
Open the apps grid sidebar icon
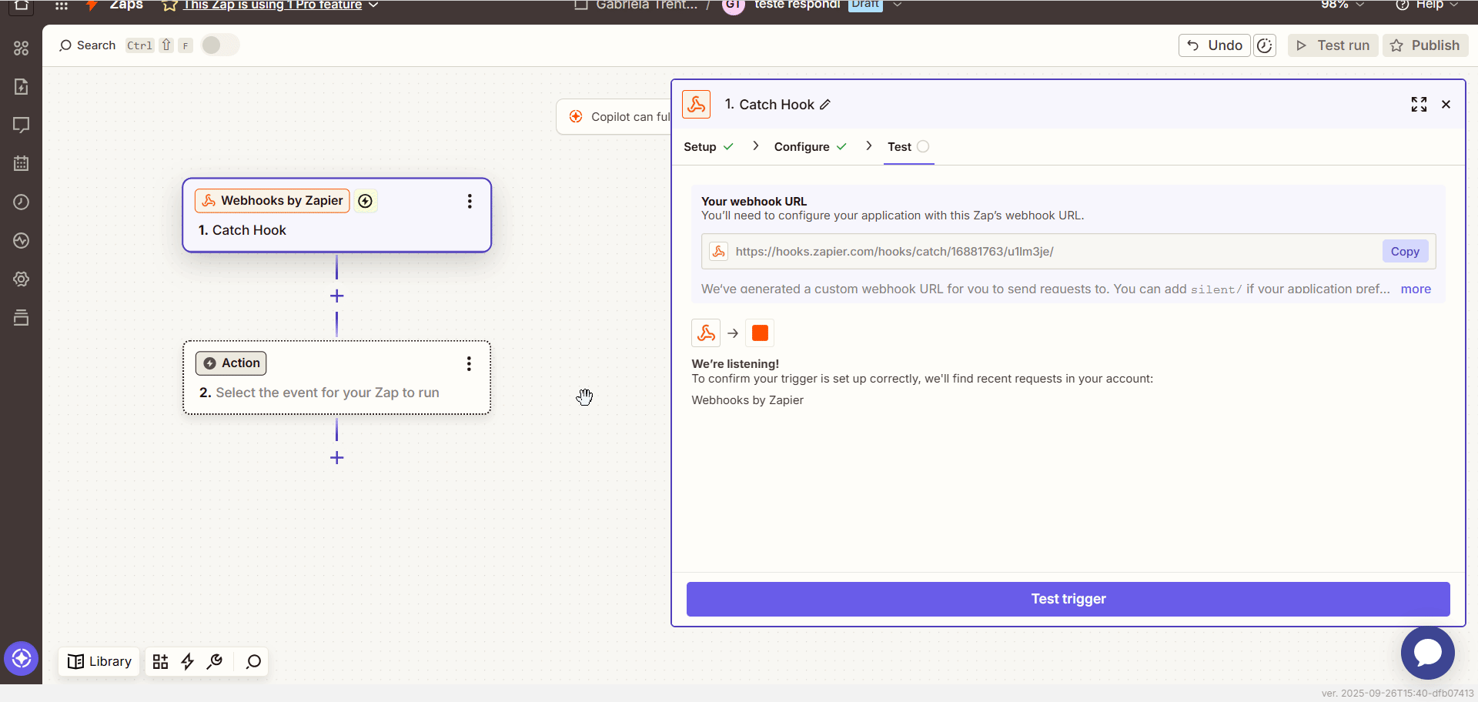click(x=21, y=48)
